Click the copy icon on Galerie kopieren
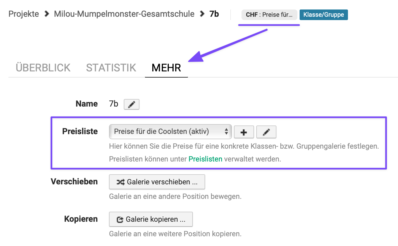 coord(120,220)
